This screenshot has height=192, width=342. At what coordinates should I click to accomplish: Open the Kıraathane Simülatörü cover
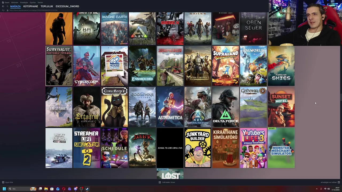(226, 148)
